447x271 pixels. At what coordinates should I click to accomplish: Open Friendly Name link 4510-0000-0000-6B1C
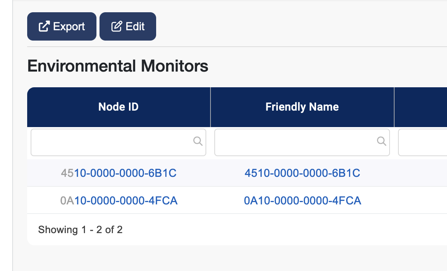tap(302, 173)
